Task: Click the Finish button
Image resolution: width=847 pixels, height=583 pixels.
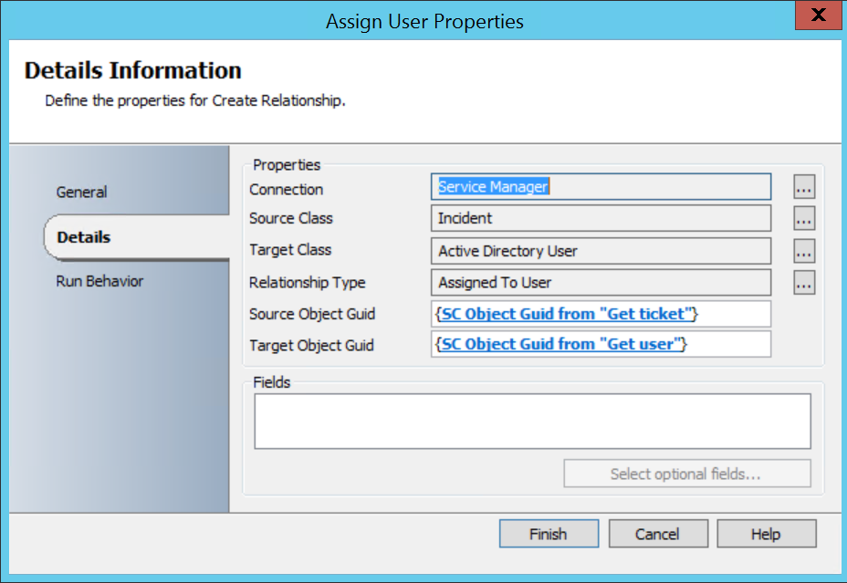Action: coord(549,534)
